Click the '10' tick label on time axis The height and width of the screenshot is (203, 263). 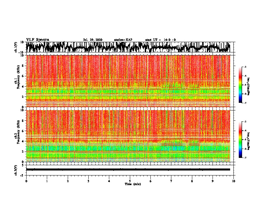pyautogui.click(x=233, y=181)
